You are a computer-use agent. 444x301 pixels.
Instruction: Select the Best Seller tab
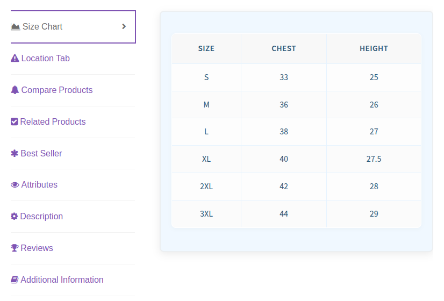pyautogui.click(x=41, y=153)
